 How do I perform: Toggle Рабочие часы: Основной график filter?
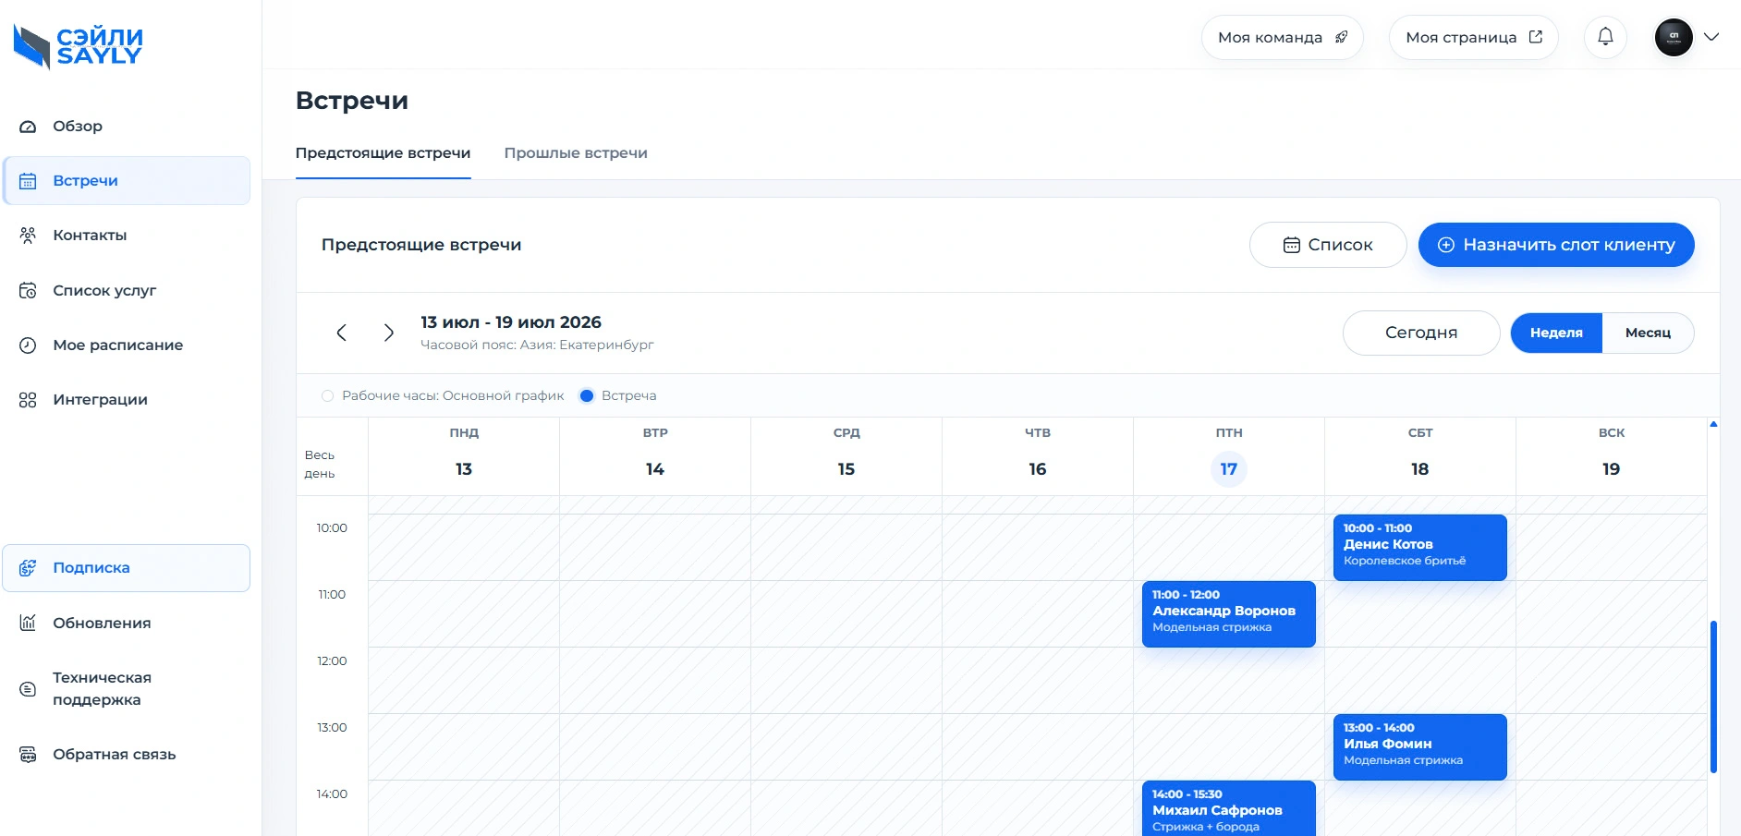pyautogui.click(x=443, y=395)
